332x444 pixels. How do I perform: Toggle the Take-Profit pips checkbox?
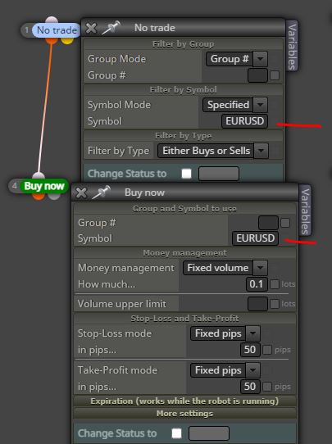[267, 387]
